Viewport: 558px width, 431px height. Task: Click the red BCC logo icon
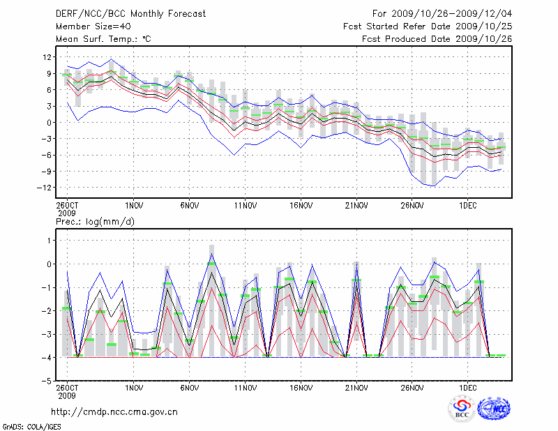(462, 409)
